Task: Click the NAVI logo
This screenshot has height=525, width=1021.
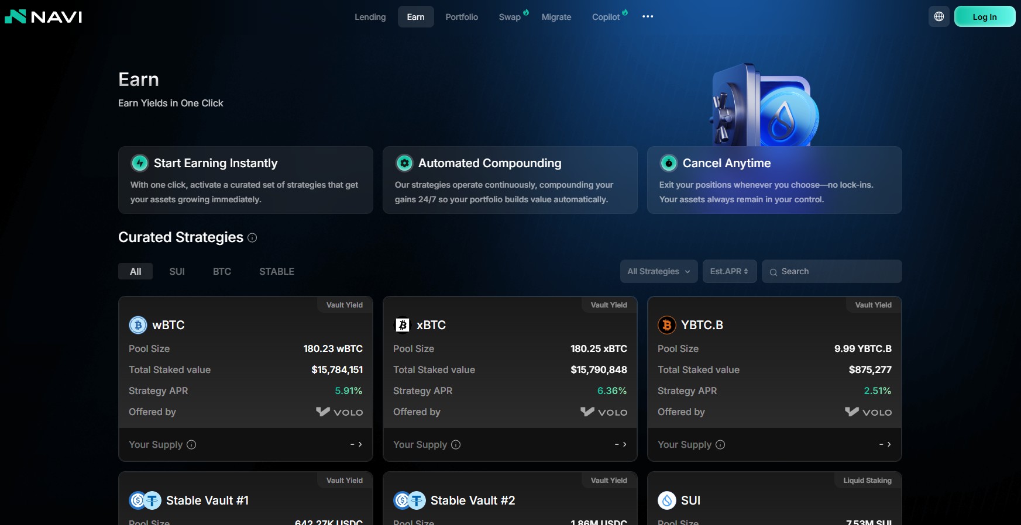Action: click(x=43, y=16)
